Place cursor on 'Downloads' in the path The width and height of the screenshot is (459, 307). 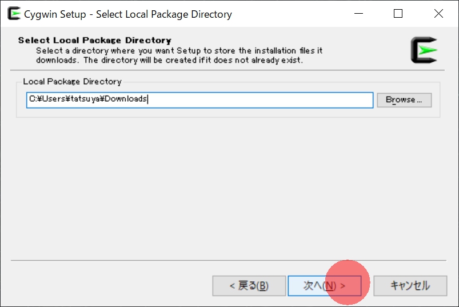pos(126,99)
